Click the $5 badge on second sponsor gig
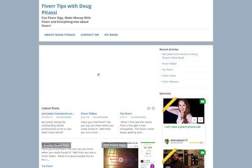The image size is (252, 168). (x=203, y=152)
